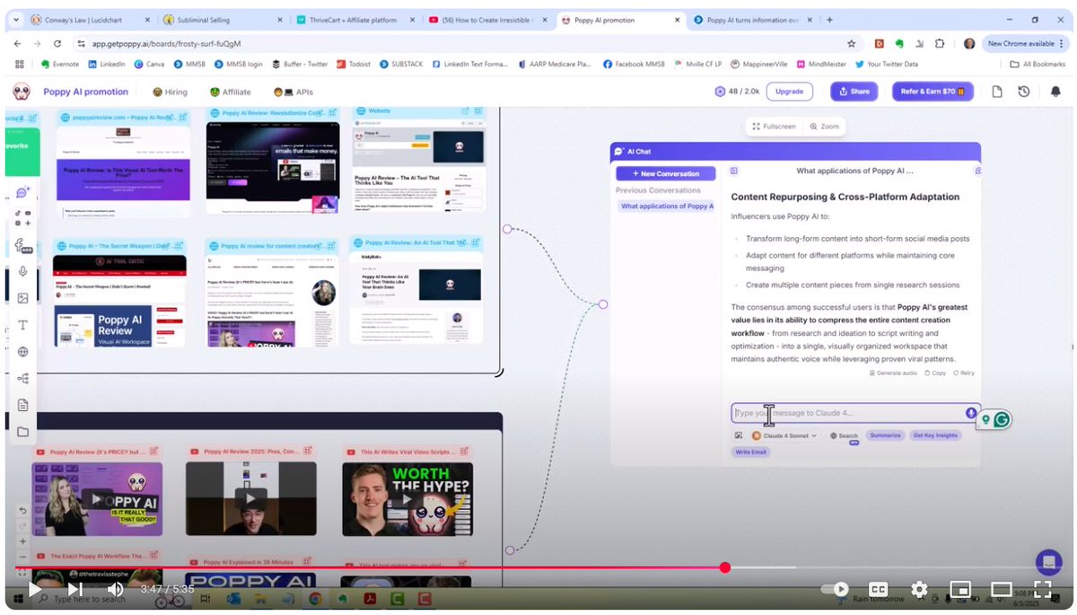
Task: Bookmark this page with the star
Action: click(851, 43)
